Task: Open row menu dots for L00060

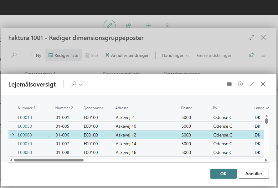Action: [49, 135]
